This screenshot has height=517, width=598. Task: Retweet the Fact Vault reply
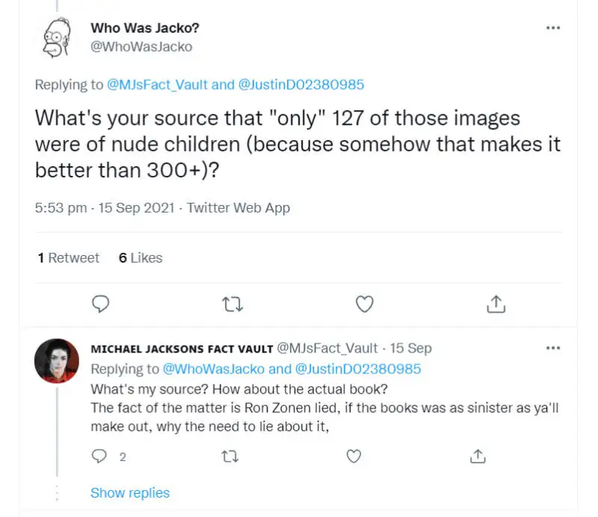coord(232,456)
